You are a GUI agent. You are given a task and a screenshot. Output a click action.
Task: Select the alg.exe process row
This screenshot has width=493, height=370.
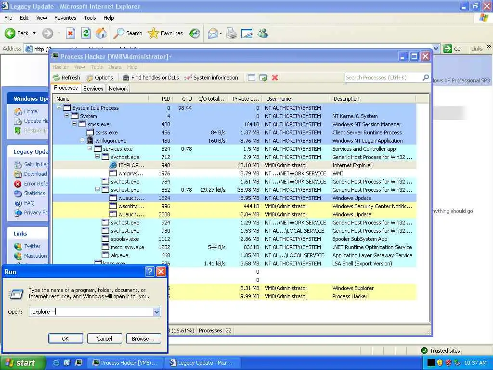click(234, 255)
